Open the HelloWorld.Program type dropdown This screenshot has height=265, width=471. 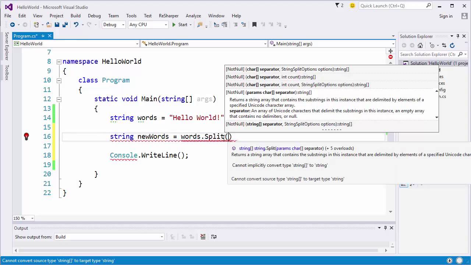click(x=204, y=43)
